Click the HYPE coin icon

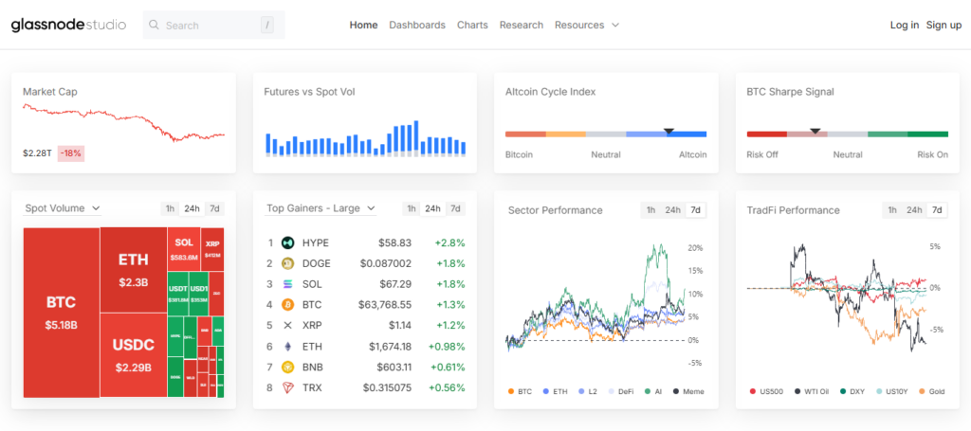287,243
